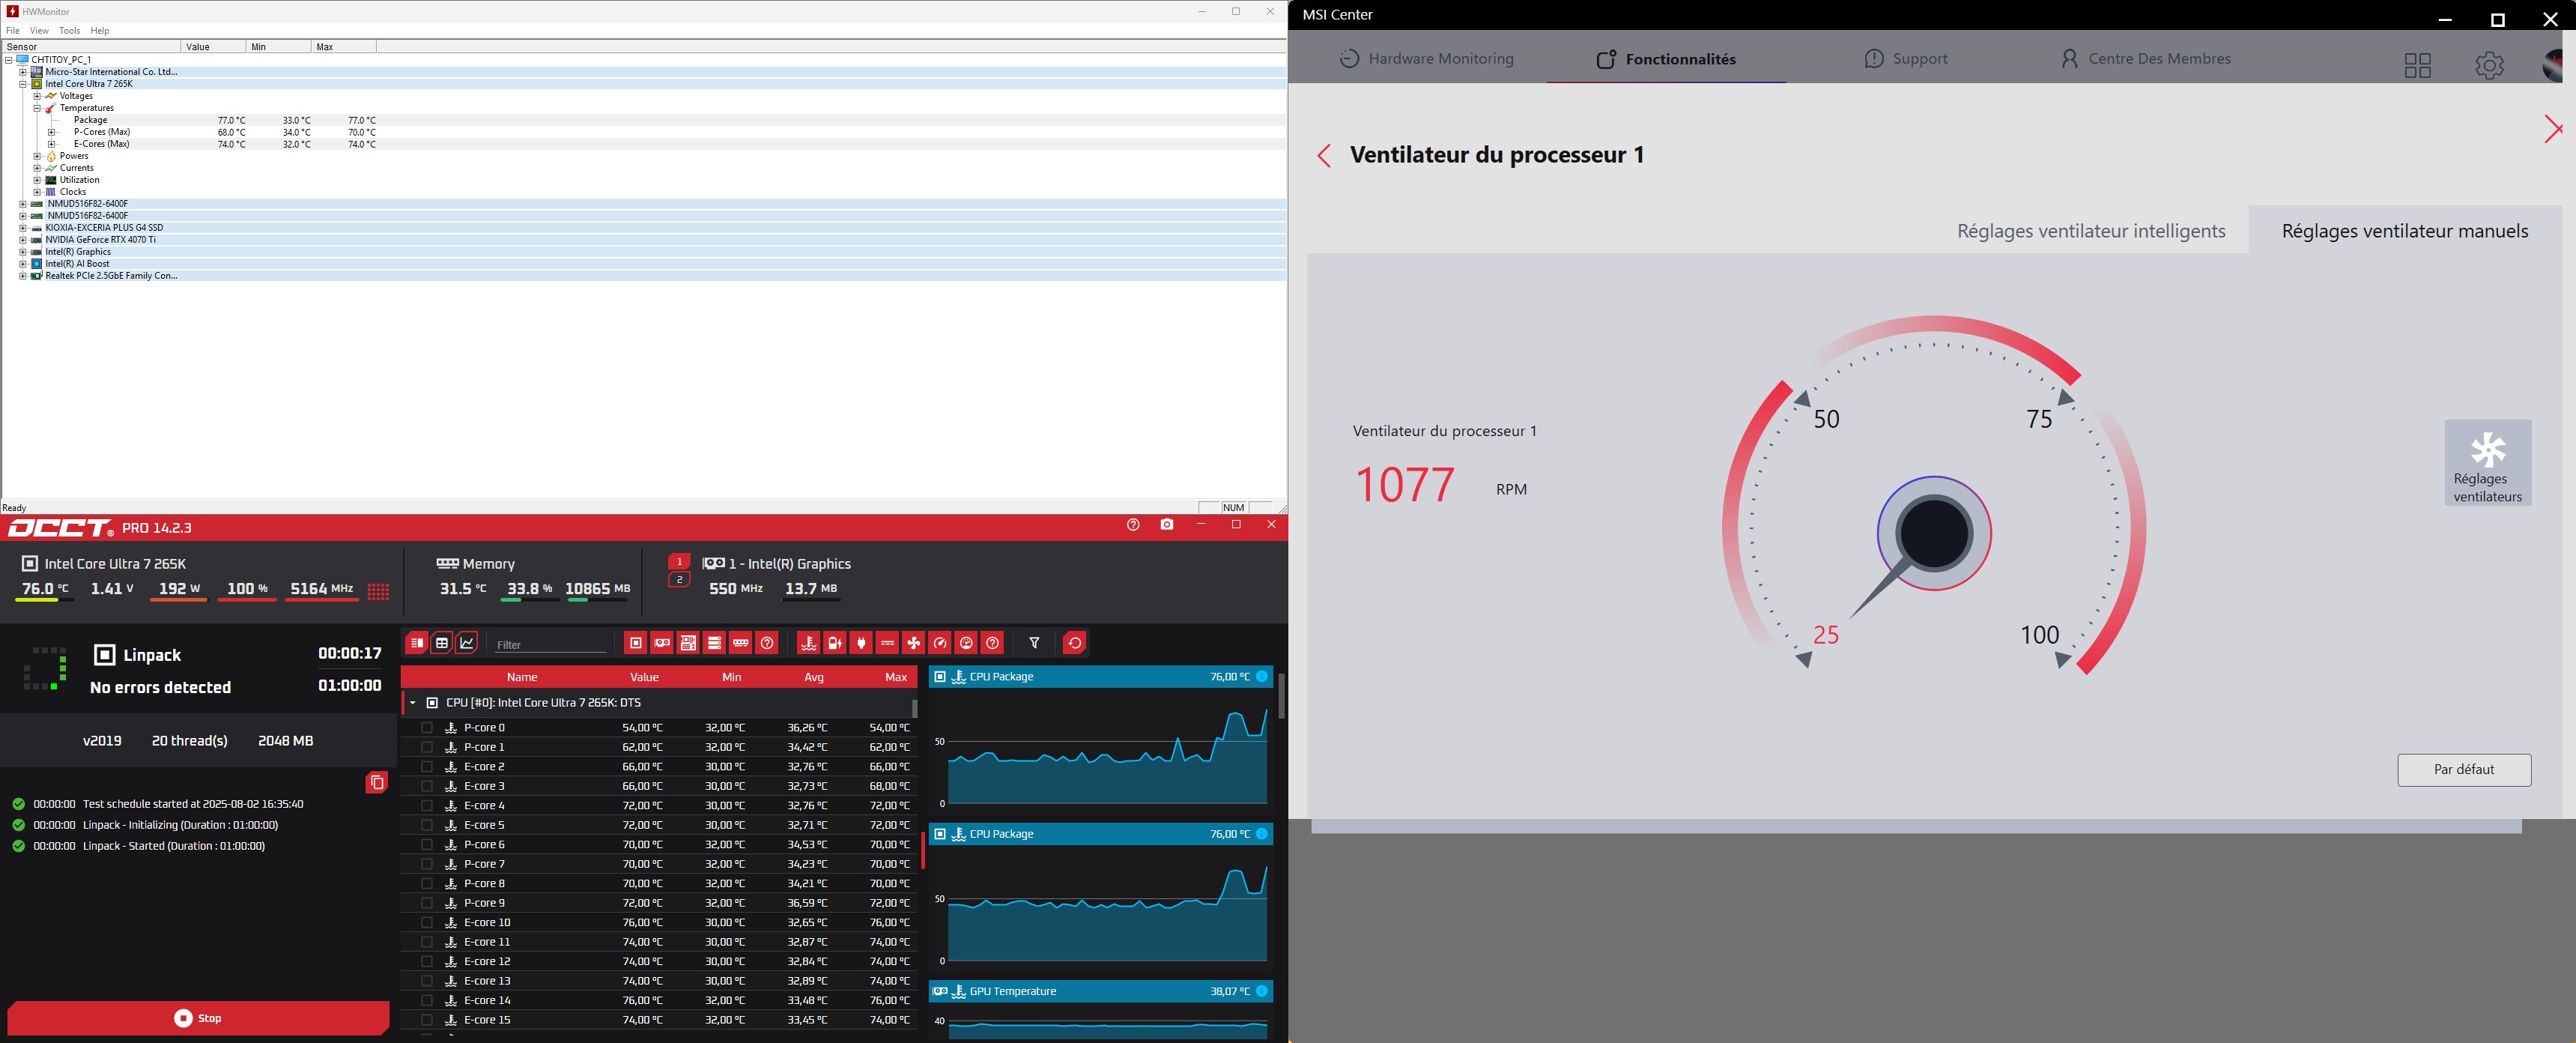Toggle temperature sensors filter in OCCT

[809, 643]
